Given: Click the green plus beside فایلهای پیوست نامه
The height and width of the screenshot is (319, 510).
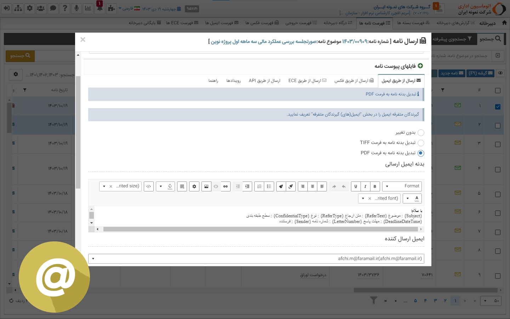Looking at the screenshot, I should pyautogui.click(x=420, y=66).
